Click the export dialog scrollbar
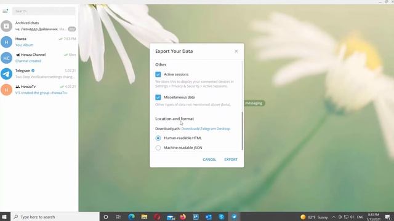Viewport: 394px width, 221px height. 242,131
